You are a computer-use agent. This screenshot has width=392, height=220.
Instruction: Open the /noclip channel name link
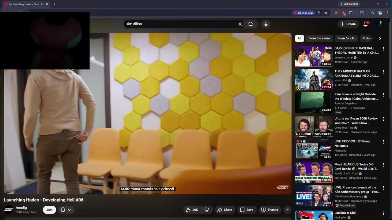21,208
